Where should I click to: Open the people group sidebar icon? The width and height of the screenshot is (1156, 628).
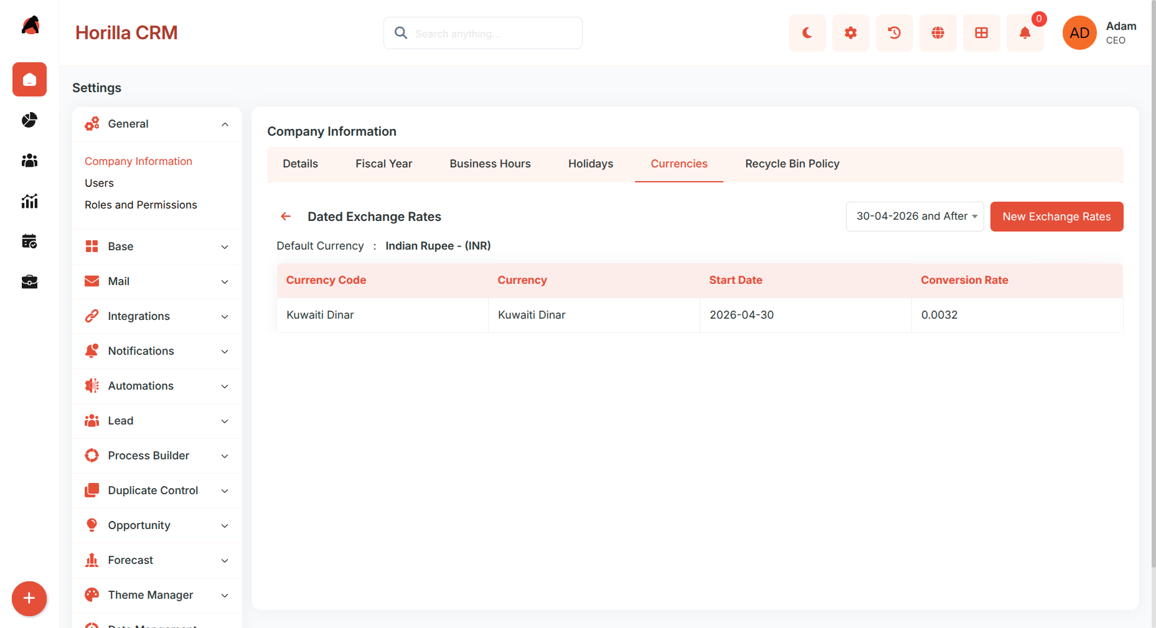pyautogui.click(x=29, y=161)
